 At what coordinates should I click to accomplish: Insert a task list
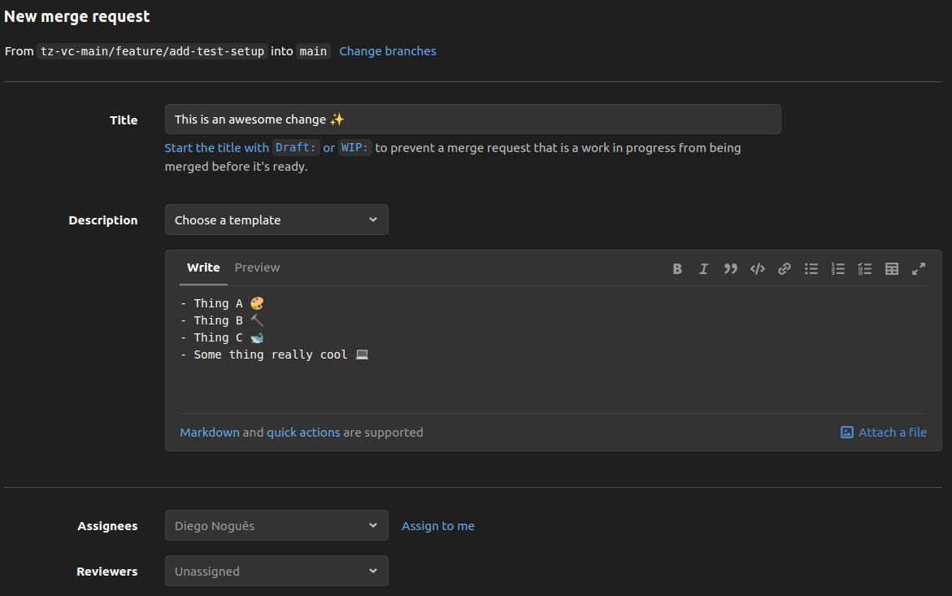point(865,268)
